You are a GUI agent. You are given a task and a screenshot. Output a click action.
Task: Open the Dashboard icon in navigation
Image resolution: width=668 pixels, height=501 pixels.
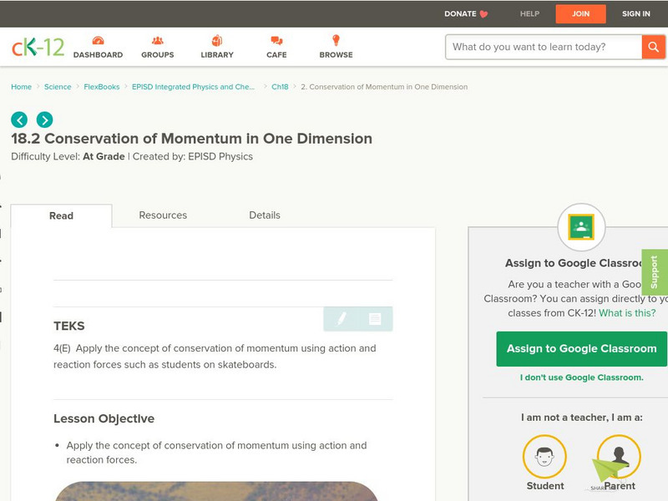(x=98, y=41)
